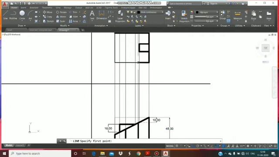Click the Insert block icon
Viewport: 279px width, 157px height.
(168, 15)
